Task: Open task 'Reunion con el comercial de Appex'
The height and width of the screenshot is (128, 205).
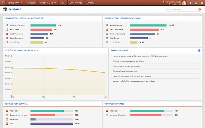Action: [126, 66]
